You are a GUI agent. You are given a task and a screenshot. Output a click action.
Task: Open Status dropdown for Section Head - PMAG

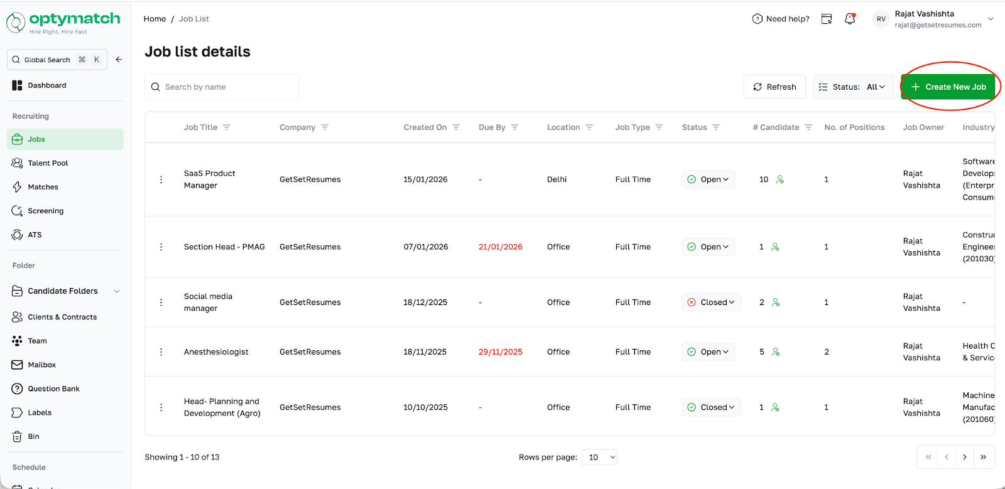pos(709,247)
